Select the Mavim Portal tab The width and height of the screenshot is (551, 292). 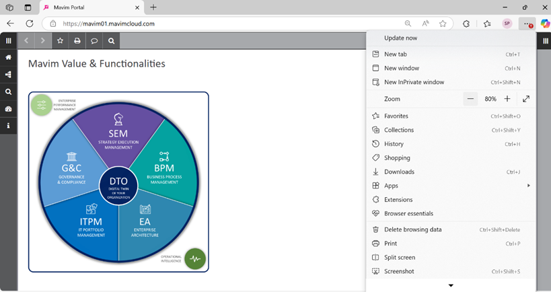tap(91, 7)
